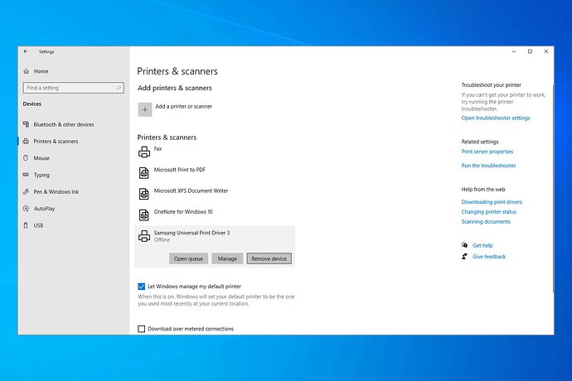Uncheck Let Windows manage my default printer
The image size is (572, 381).
(142, 287)
